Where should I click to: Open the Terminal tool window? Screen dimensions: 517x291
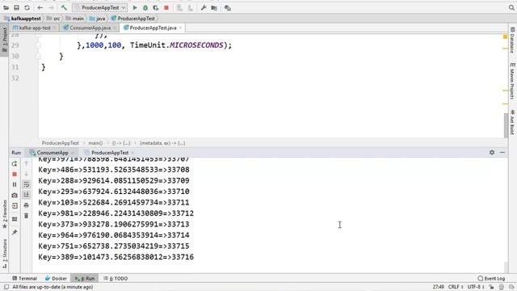coord(24,278)
